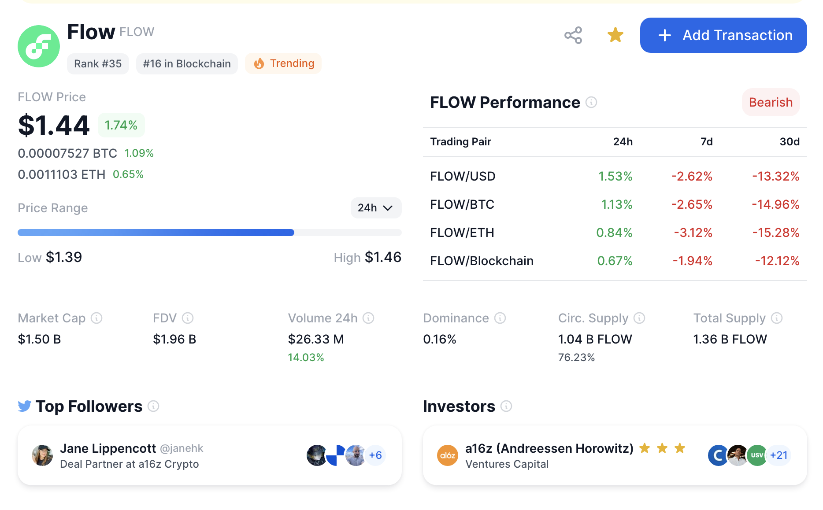Click the 24h column header
The height and width of the screenshot is (510, 823).
click(x=623, y=142)
